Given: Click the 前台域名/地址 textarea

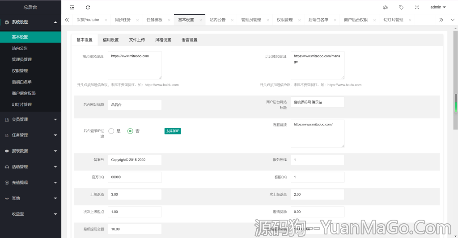Looking at the screenshot, I should click(x=135, y=65).
